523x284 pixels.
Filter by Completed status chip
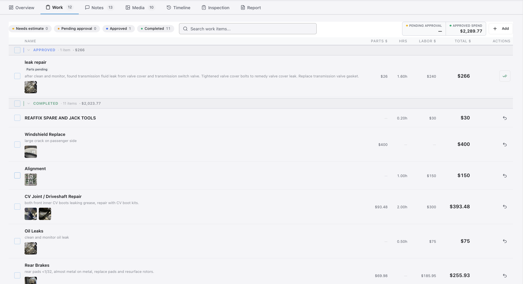tap(156, 28)
